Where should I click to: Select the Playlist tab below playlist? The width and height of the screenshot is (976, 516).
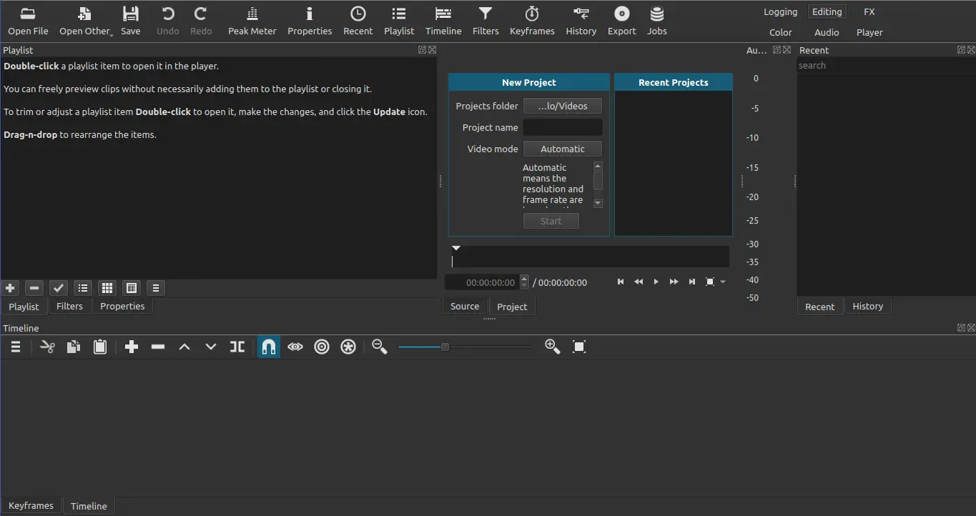click(x=24, y=306)
